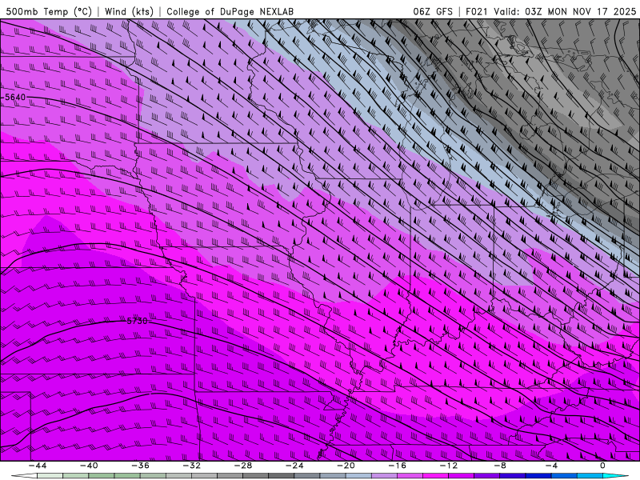Image resolution: width=640 pixels, height=480 pixels.
Task: Select the pale green -44 to -42 colorbar cell
Action: (50, 476)
